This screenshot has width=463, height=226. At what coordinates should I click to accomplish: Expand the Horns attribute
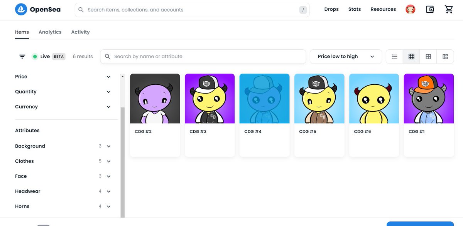(63, 206)
